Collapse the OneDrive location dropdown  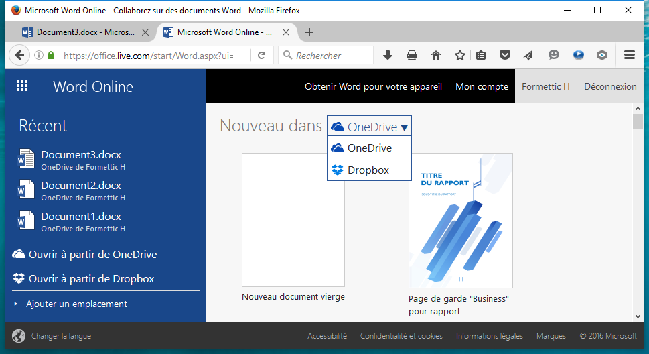[x=369, y=126]
